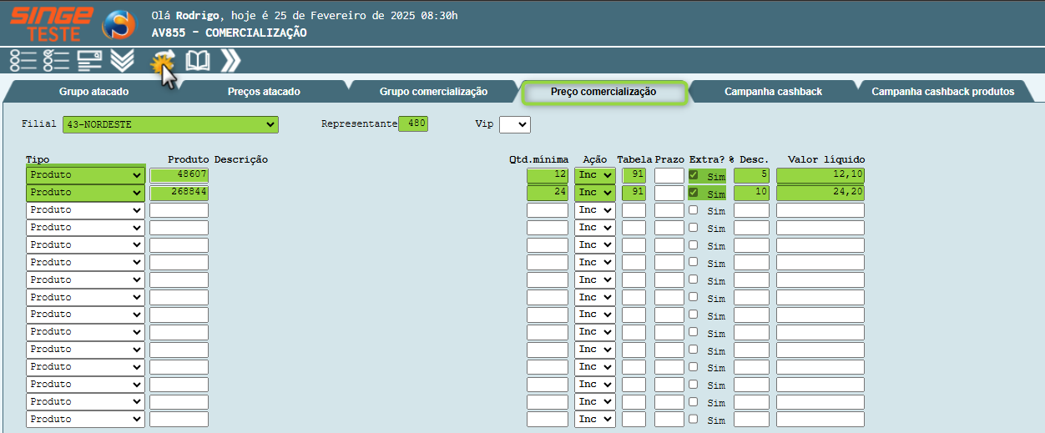Open the Filial 43-NORDESTE dropdown

point(170,124)
